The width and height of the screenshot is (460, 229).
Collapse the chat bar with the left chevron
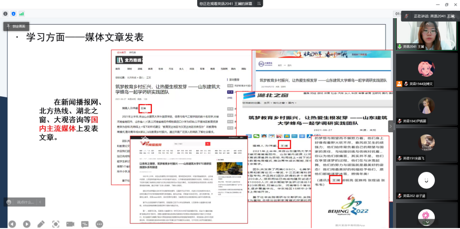pos(40,202)
